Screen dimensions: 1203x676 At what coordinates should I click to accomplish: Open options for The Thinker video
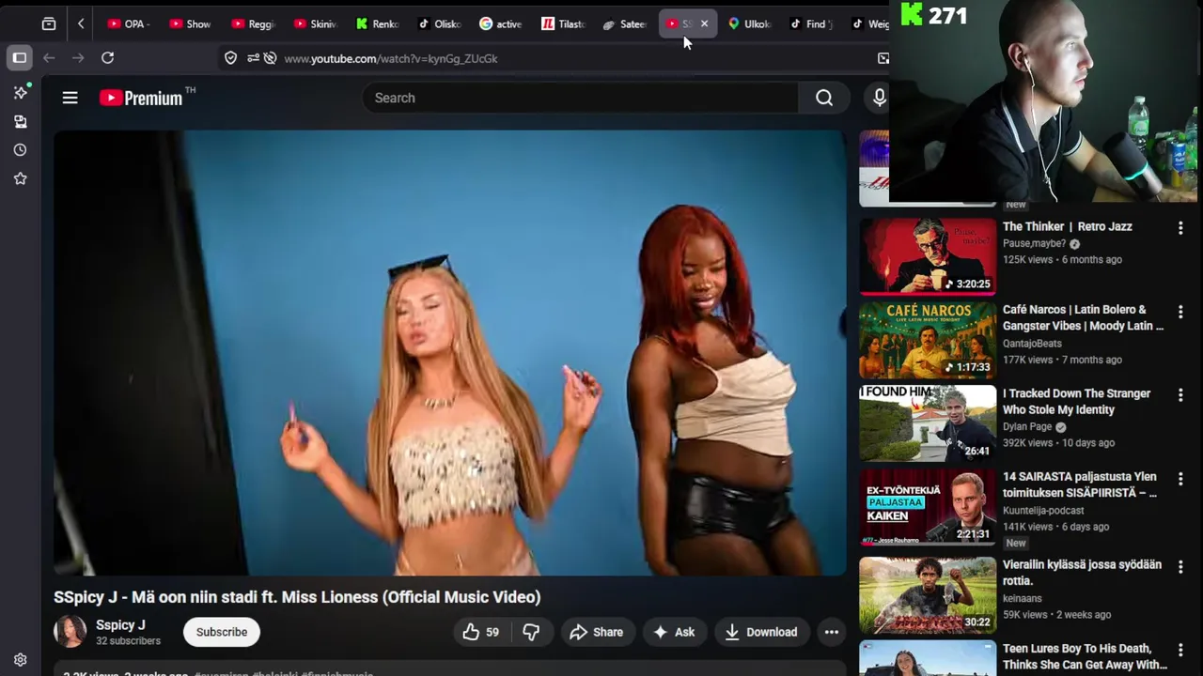point(1180,228)
